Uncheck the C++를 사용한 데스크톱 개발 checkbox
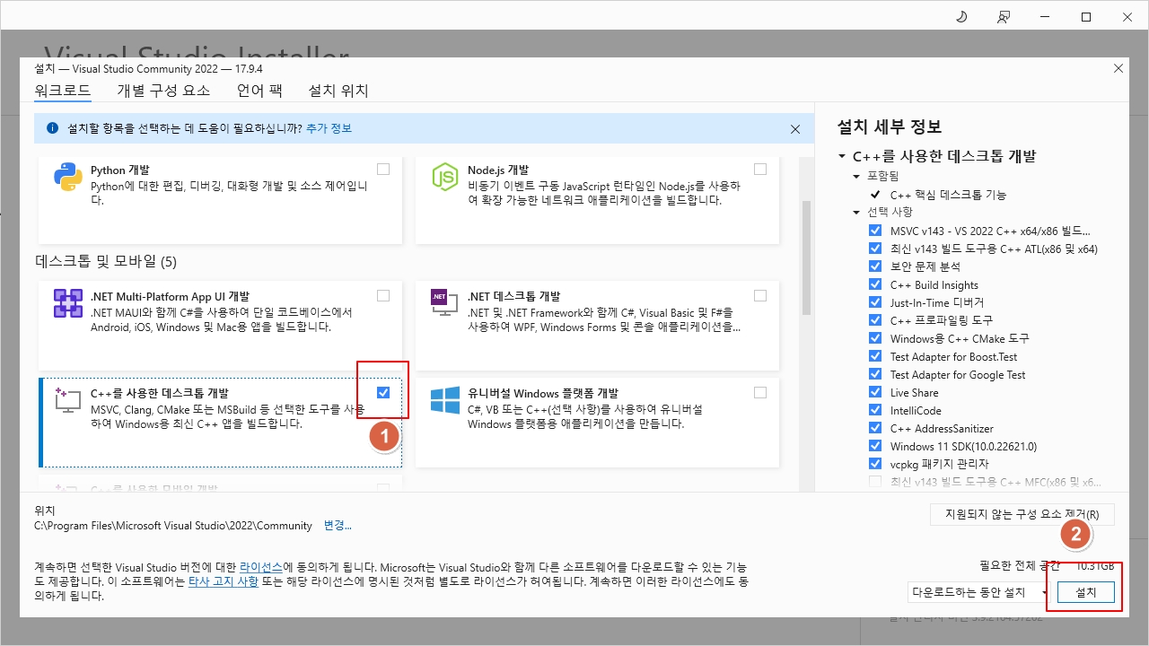The height and width of the screenshot is (646, 1149). [383, 392]
